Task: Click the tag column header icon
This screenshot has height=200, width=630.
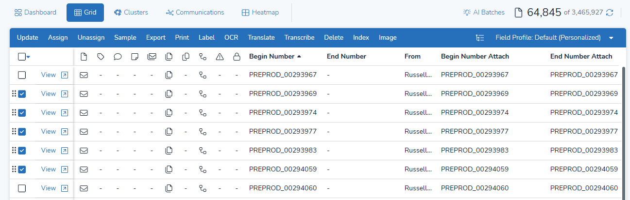Action: 101,57
